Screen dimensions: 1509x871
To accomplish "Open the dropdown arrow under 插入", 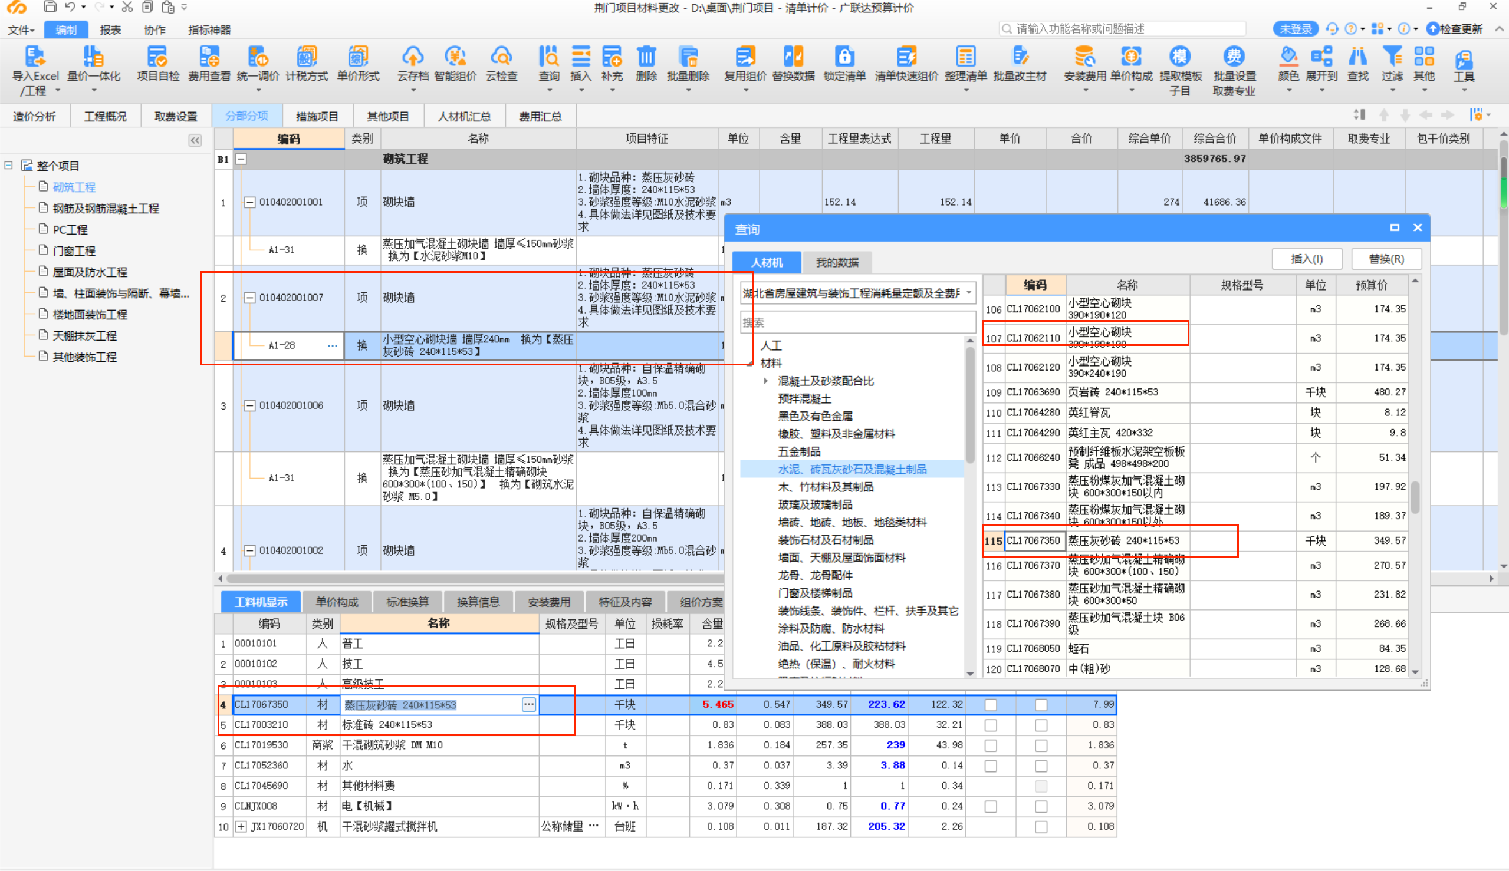I will tap(581, 91).
